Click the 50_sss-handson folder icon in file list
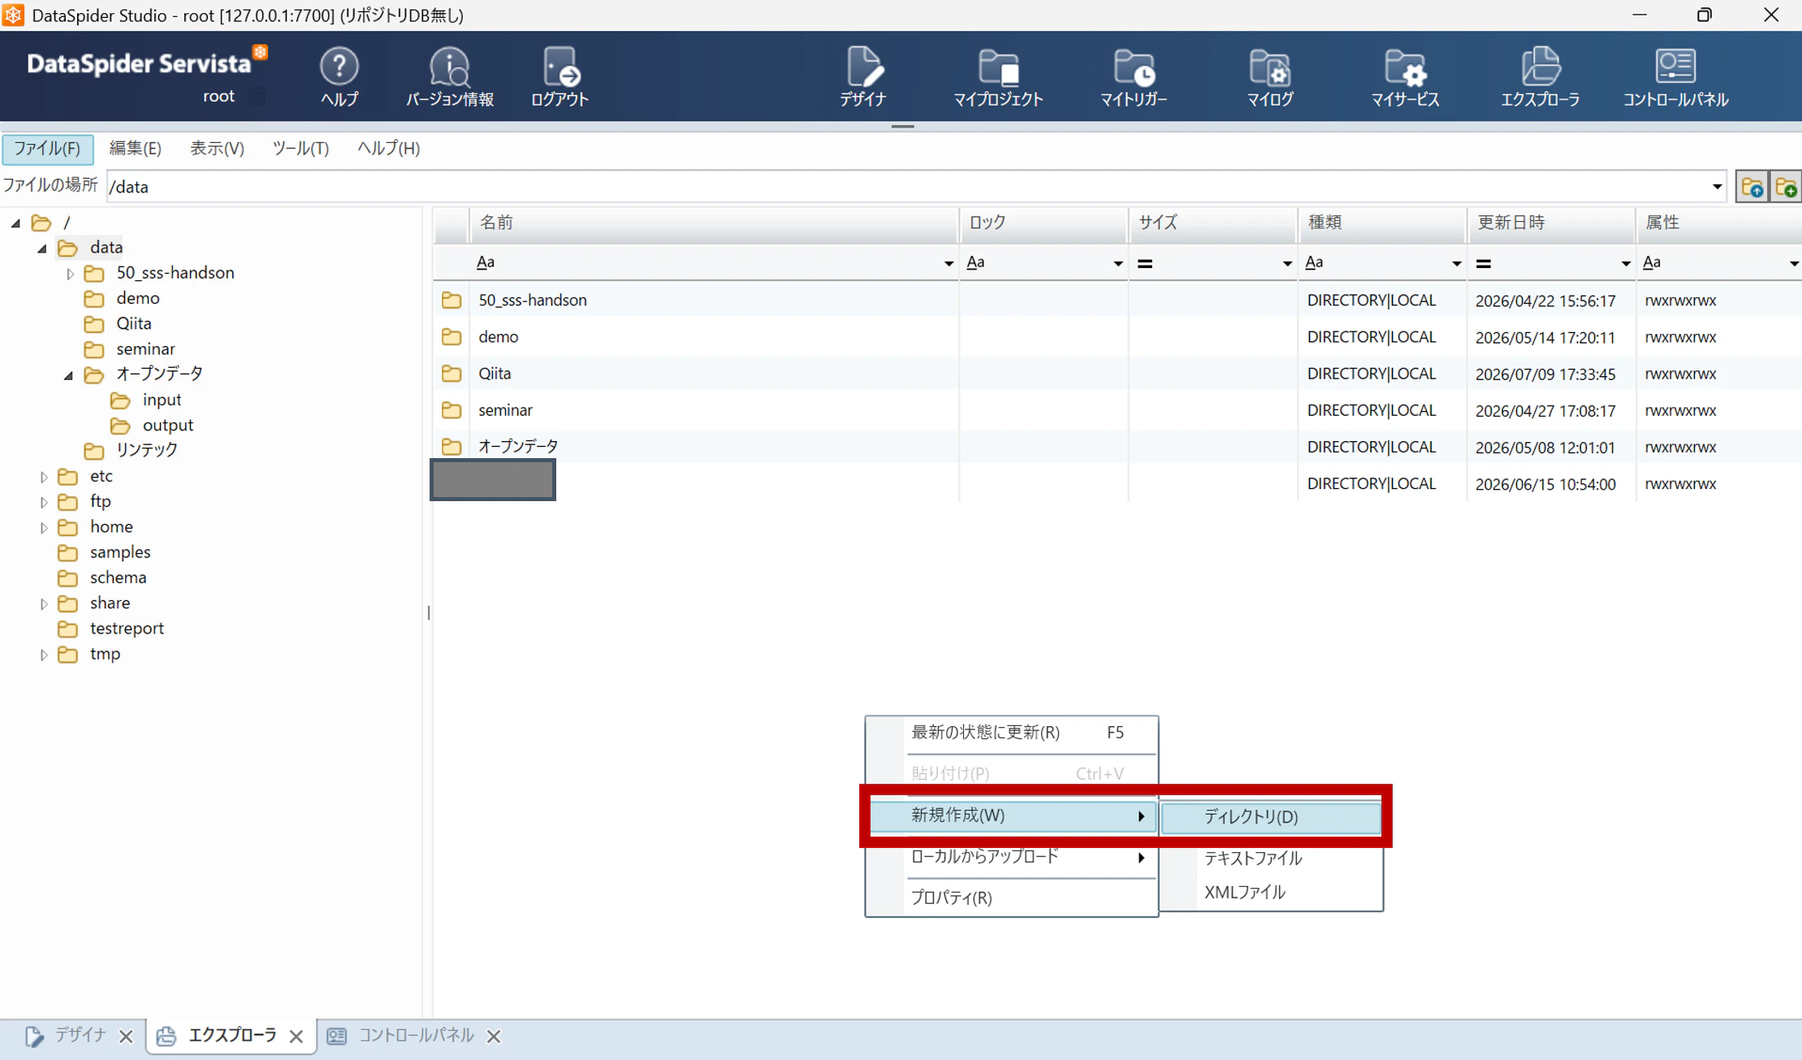This screenshot has height=1060, width=1802. coord(452,301)
